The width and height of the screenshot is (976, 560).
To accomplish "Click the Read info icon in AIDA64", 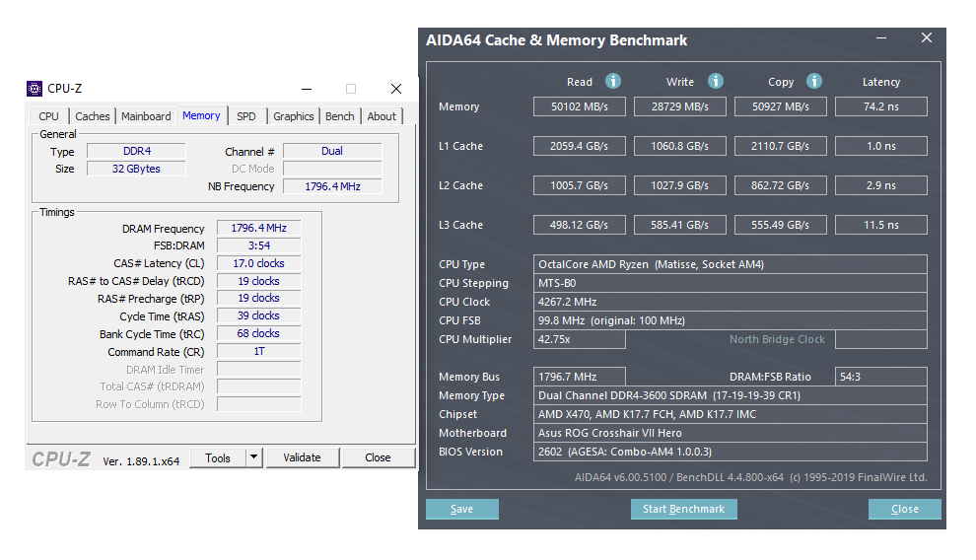I will [613, 81].
